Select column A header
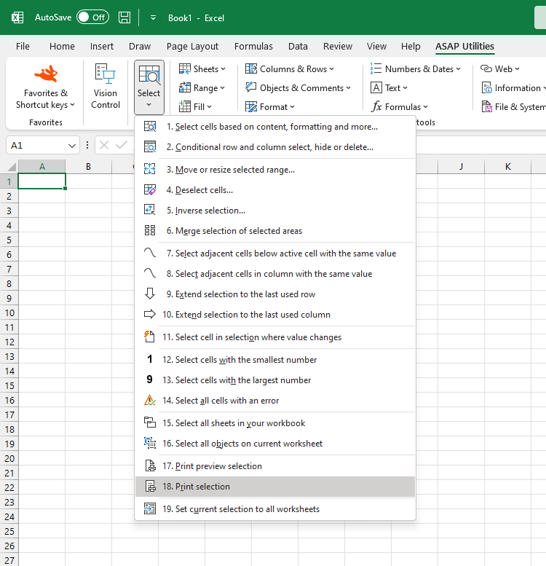546x566 pixels. coord(41,167)
